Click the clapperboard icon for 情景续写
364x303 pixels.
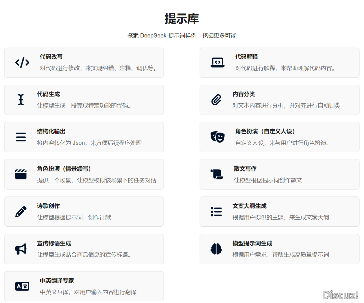[x=21, y=174]
